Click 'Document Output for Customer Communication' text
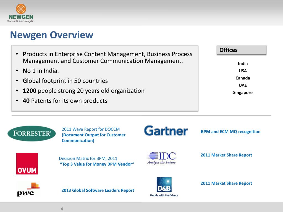283x212 pixels. point(93,138)
